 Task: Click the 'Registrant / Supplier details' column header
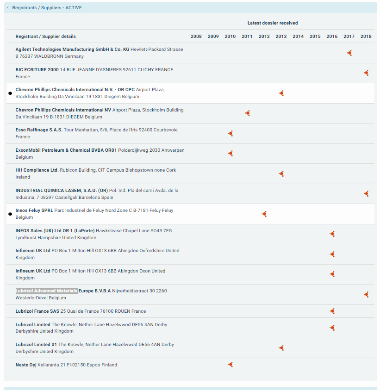(45, 36)
